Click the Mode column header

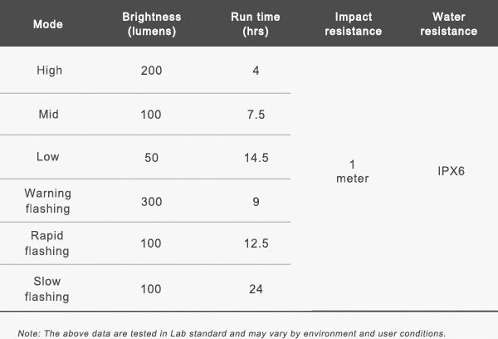click(x=48, y=24)
